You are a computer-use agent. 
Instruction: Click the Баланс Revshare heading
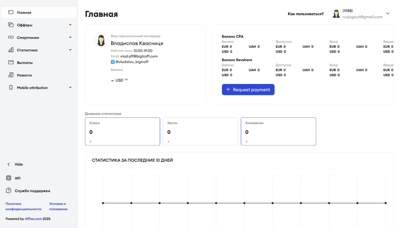pyautogui.click(x=237, y=60)
